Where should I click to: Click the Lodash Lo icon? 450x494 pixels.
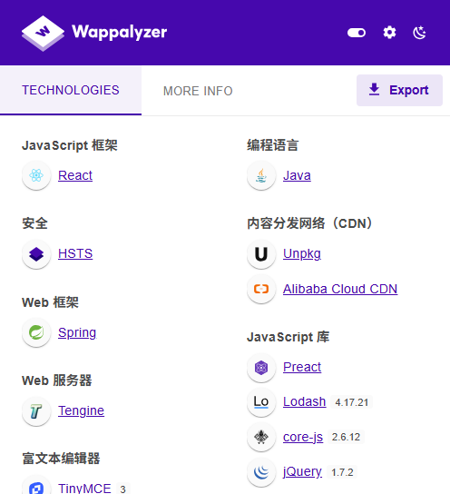point(261,402)
